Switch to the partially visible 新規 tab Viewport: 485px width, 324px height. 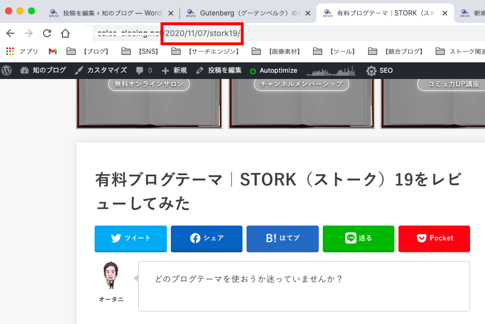[472, 13]
